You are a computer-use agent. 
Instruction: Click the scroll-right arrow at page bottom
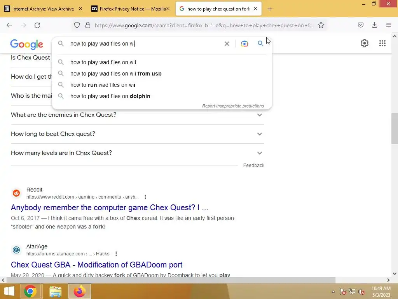tap(388, 280)
